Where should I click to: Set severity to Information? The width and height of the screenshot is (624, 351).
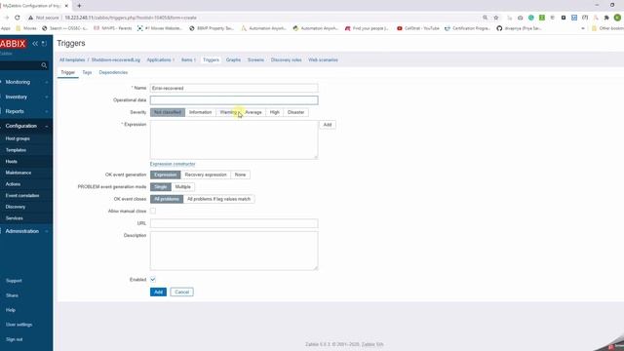(x=200, y=112)
